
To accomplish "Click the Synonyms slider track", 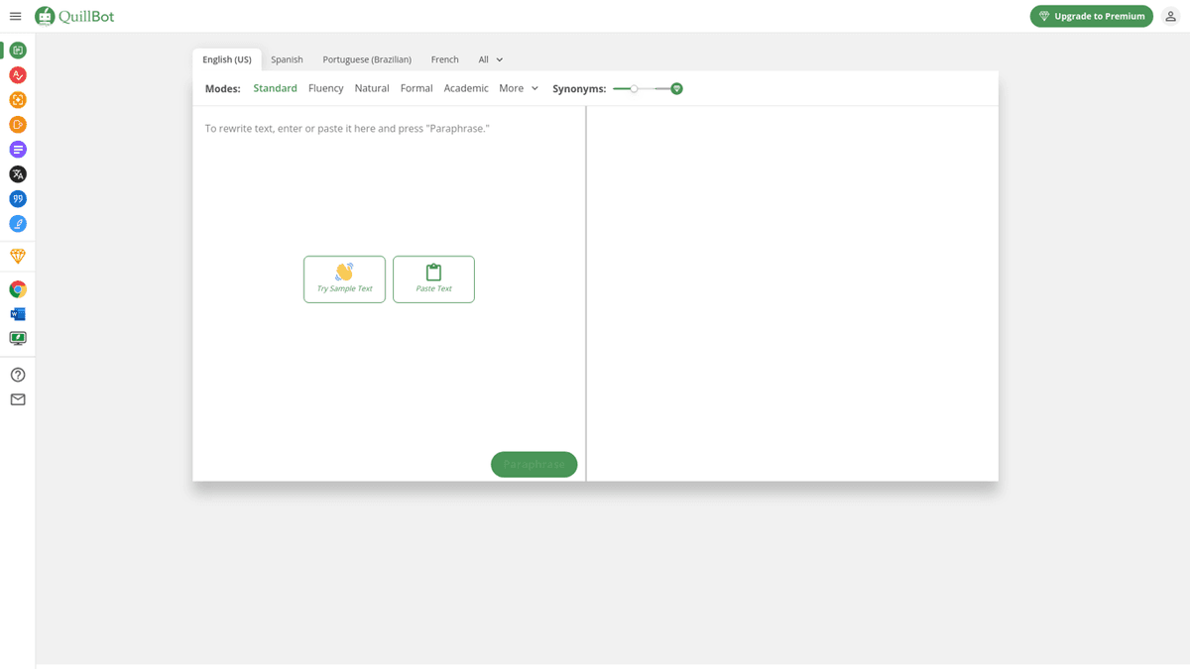I will click(654, 89).
